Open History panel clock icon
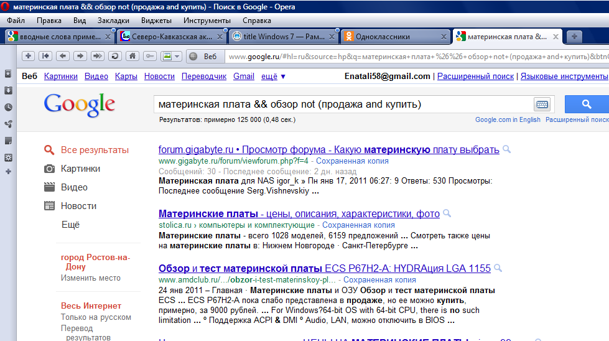Viewport: 609px width, 341px height. click(8, 107)
